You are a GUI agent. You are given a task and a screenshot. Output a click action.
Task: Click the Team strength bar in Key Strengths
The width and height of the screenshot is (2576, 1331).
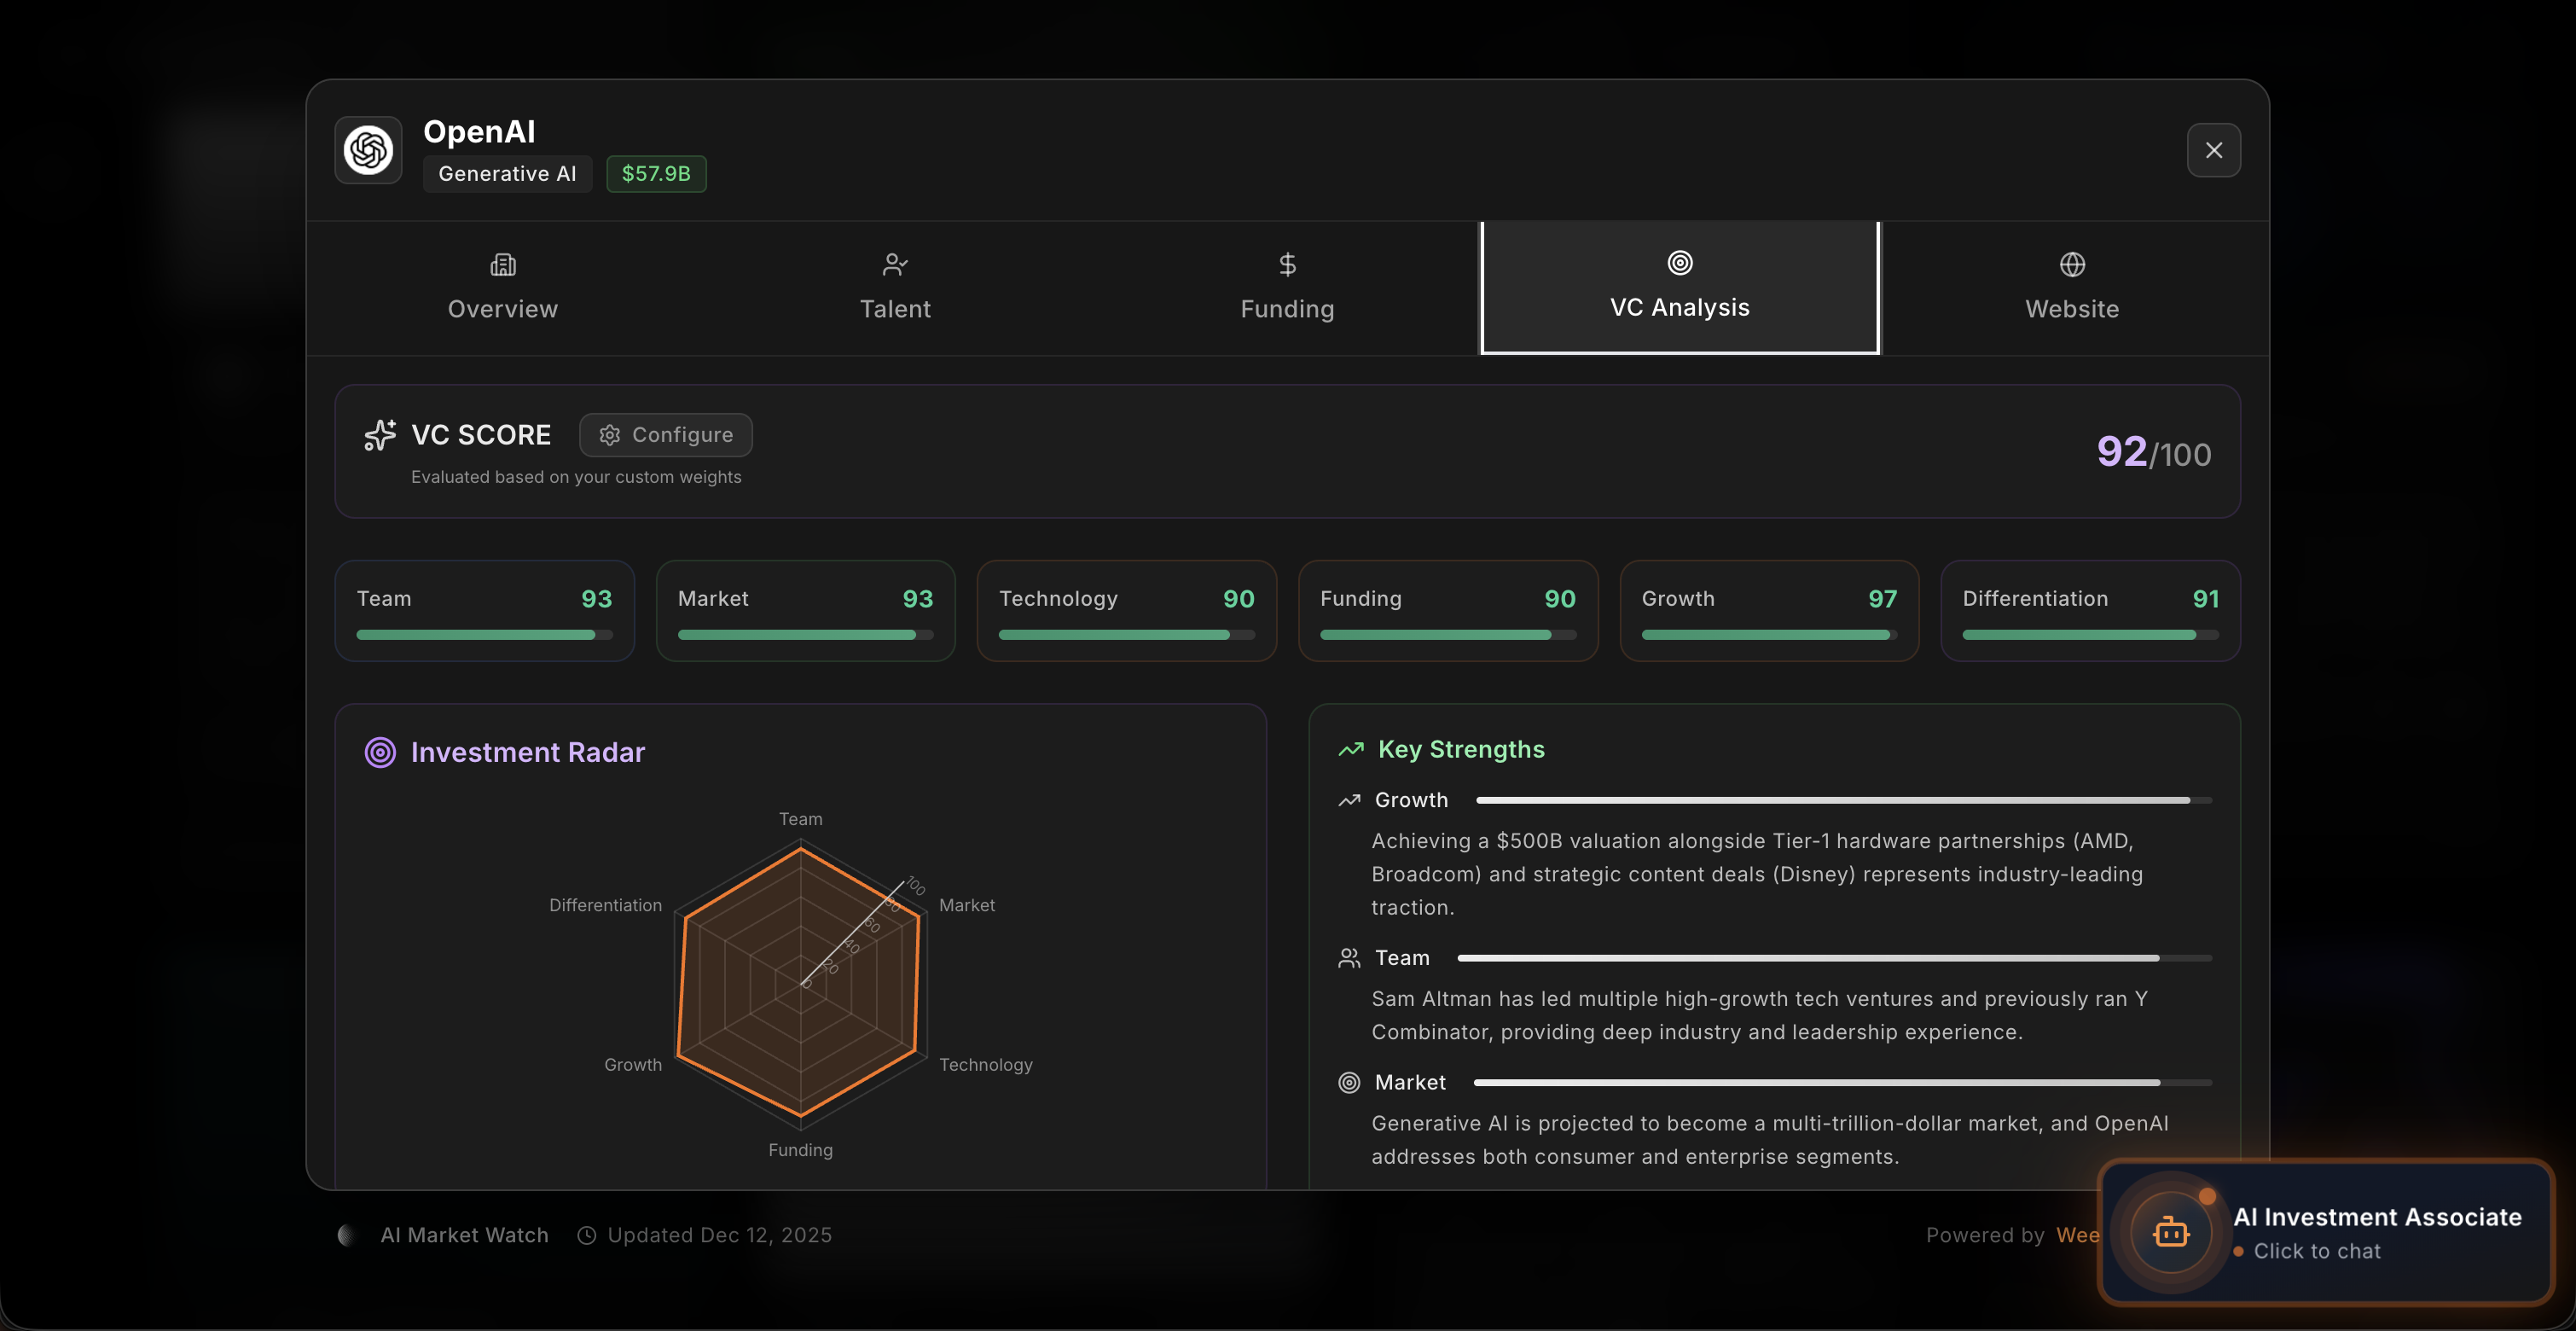1835,958
